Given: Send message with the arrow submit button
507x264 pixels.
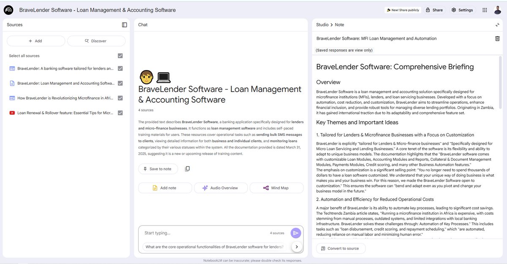Looking at the screenshot, I should coord(296,233).
